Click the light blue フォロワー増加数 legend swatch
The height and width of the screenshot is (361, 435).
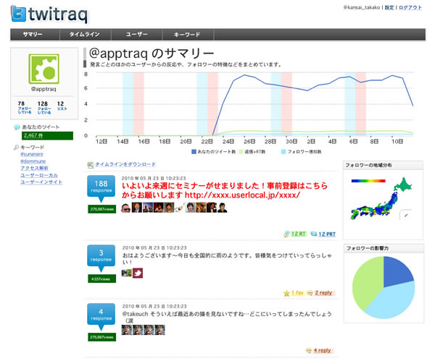283,152
